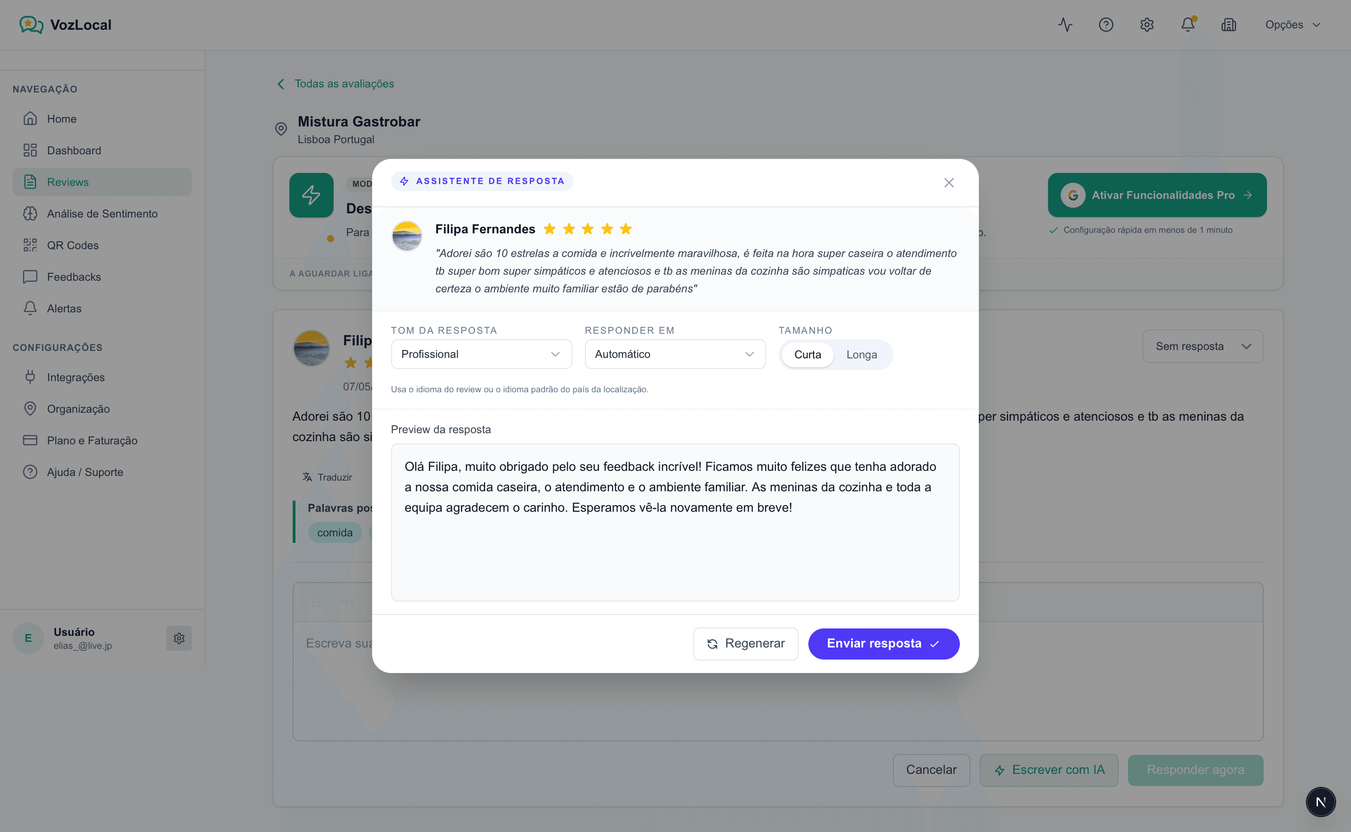Click the green lightning bolt card icon
This screenshot has height=832, width=1351.
click(x=311, y=195)
